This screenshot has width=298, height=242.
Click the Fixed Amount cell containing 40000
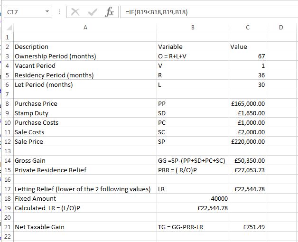(x=192, y=198)
